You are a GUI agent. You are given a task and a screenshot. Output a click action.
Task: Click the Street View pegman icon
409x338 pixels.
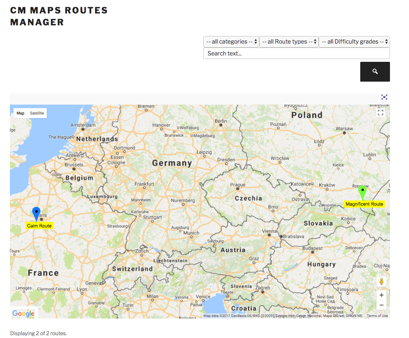point(381,281)
